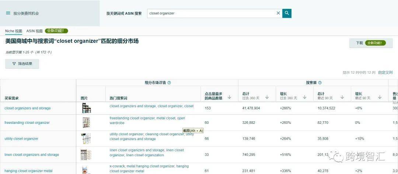
Task: Select value 139,746
Action: (249, 139)
